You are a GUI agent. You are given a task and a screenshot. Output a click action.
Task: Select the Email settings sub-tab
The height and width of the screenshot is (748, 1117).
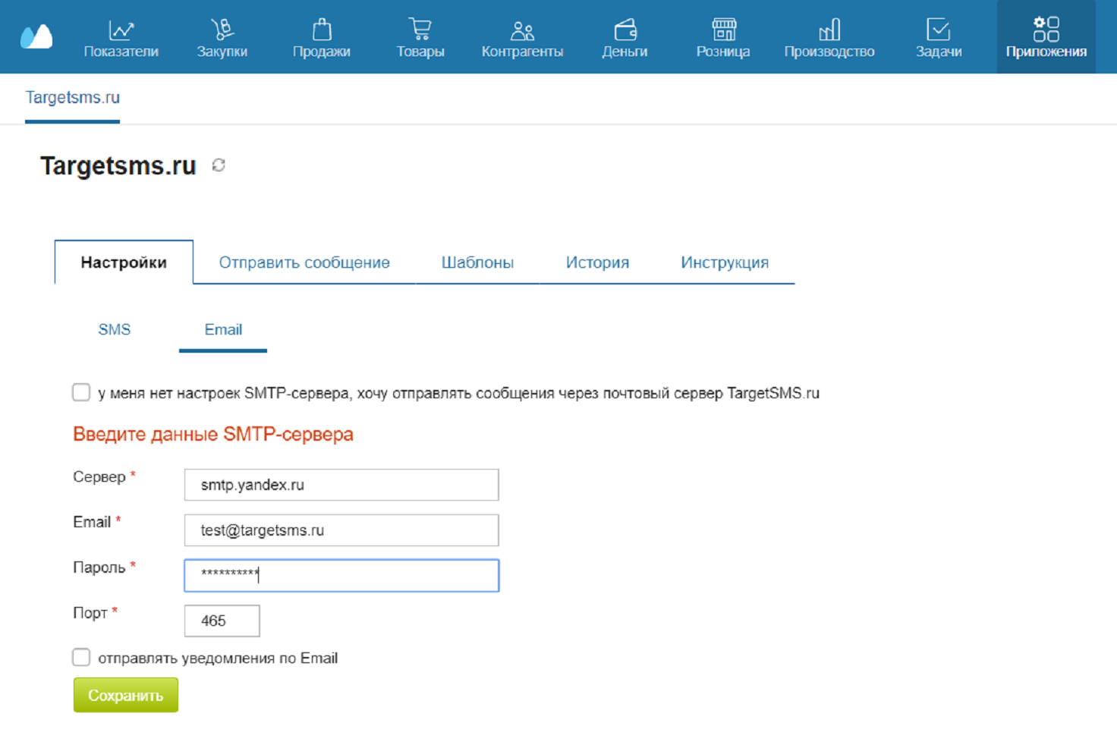tap(223, 330)
